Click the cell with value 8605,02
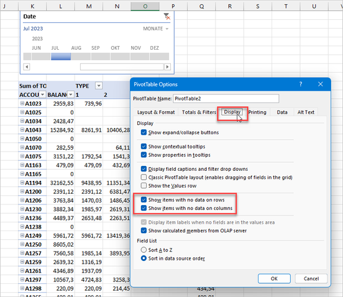The width and height of the screenshot is (343, 297). point(61,244)
